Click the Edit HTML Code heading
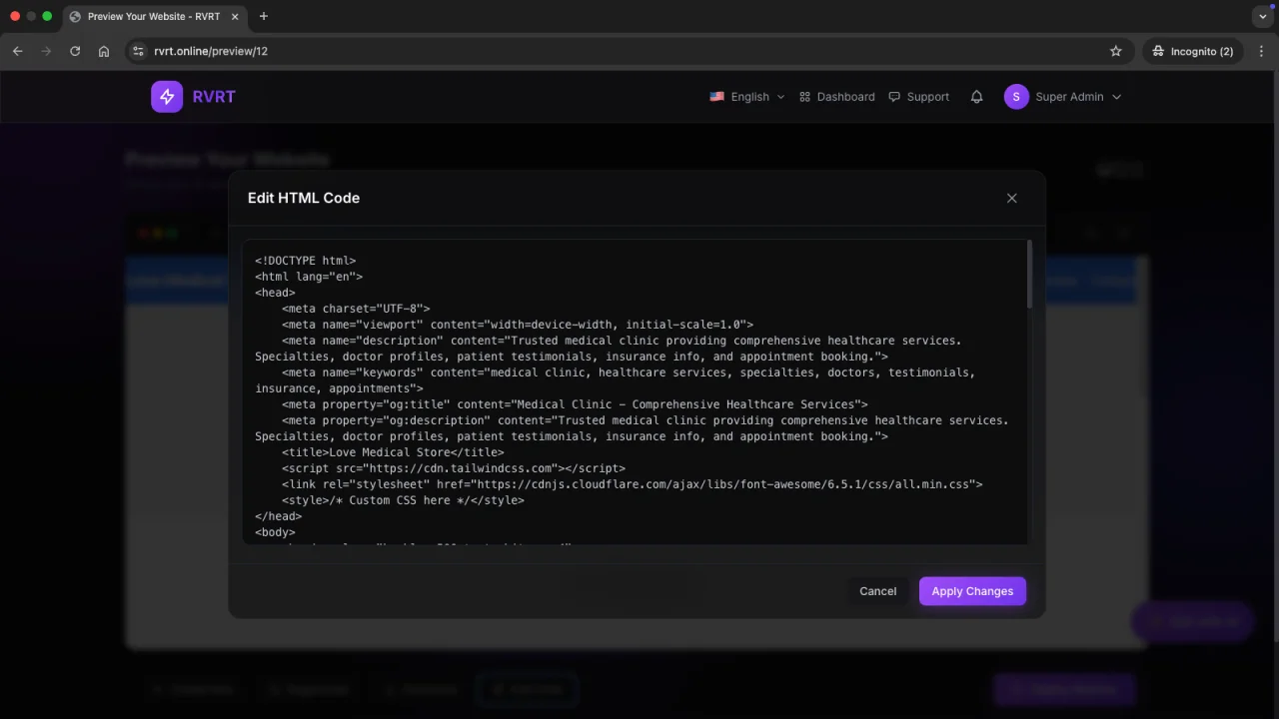The image size is (1279, 719). (x=304, y=198)
